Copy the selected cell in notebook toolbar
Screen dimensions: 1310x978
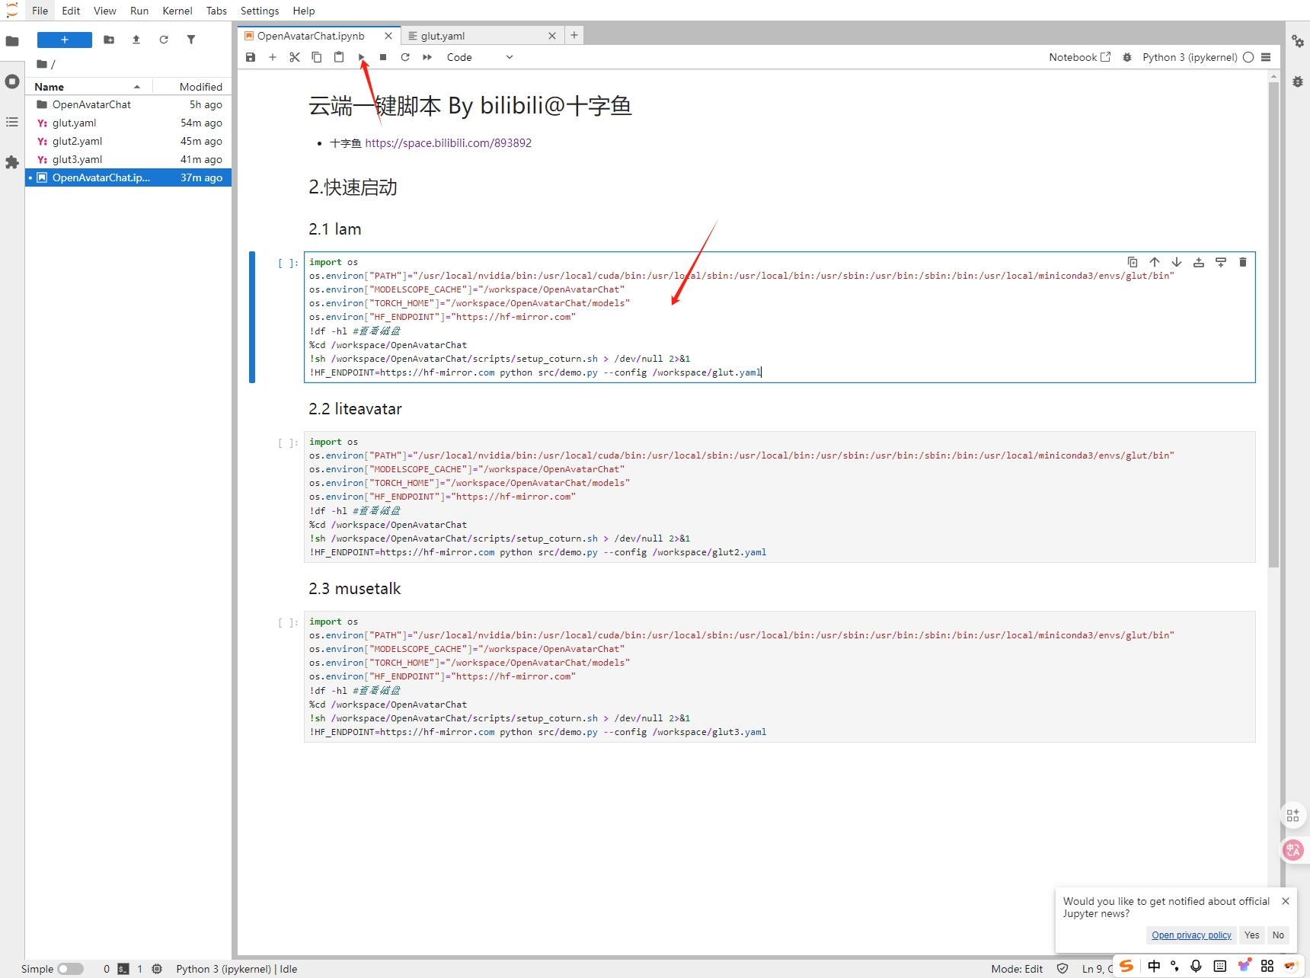(317, 57)
